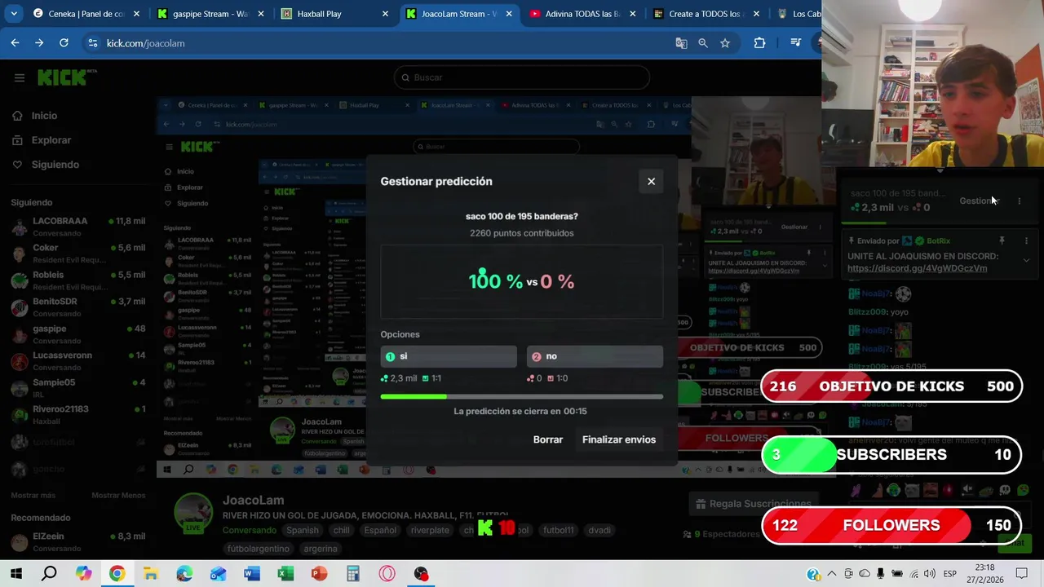The height and width of the screenshot is (587, 1044).
Task: Open BenitoSDR channel in sidebar
Action: pos(78,307)
